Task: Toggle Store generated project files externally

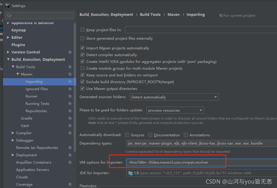Action: click(x=82, y=38)
